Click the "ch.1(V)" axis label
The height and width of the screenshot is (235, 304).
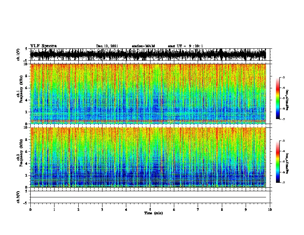point(18,55)
